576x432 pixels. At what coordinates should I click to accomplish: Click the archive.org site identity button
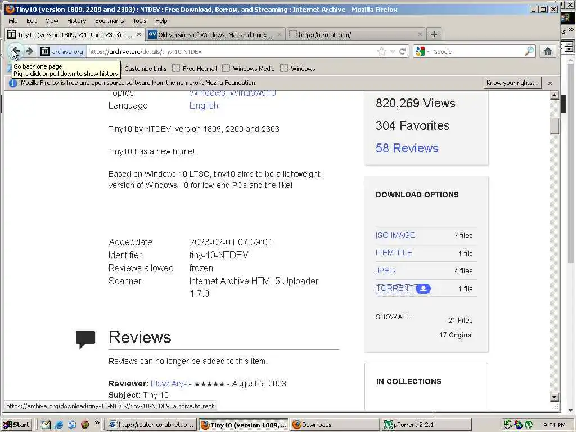pos(62,51)
